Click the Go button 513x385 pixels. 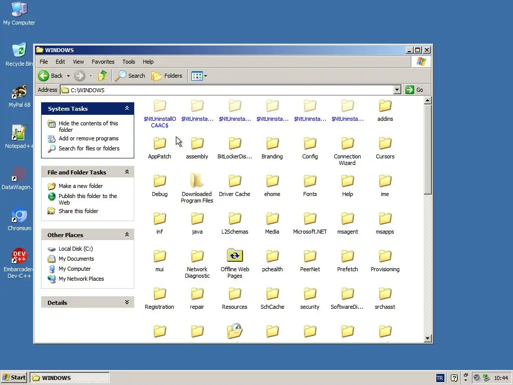(414, 90)
